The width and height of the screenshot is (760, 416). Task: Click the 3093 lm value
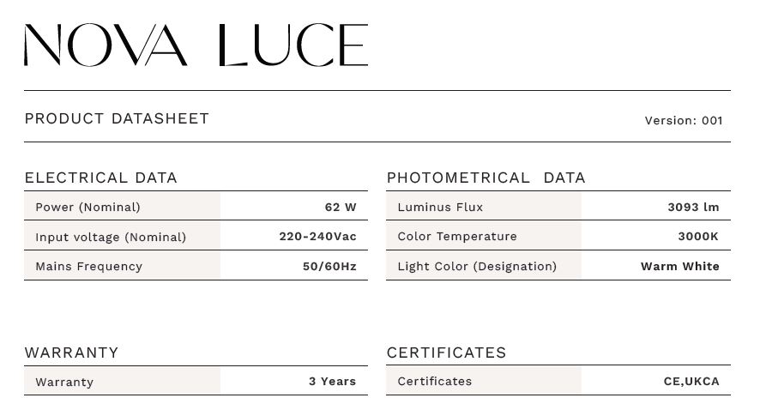(693, 207)
